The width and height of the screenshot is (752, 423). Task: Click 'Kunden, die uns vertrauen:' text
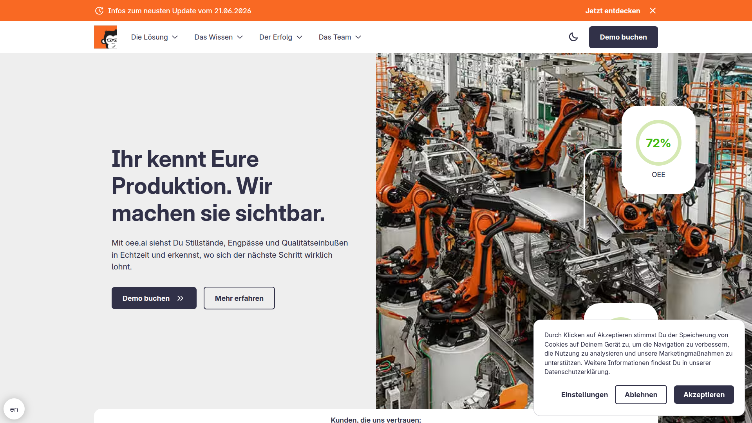click(x=376, y=419)
